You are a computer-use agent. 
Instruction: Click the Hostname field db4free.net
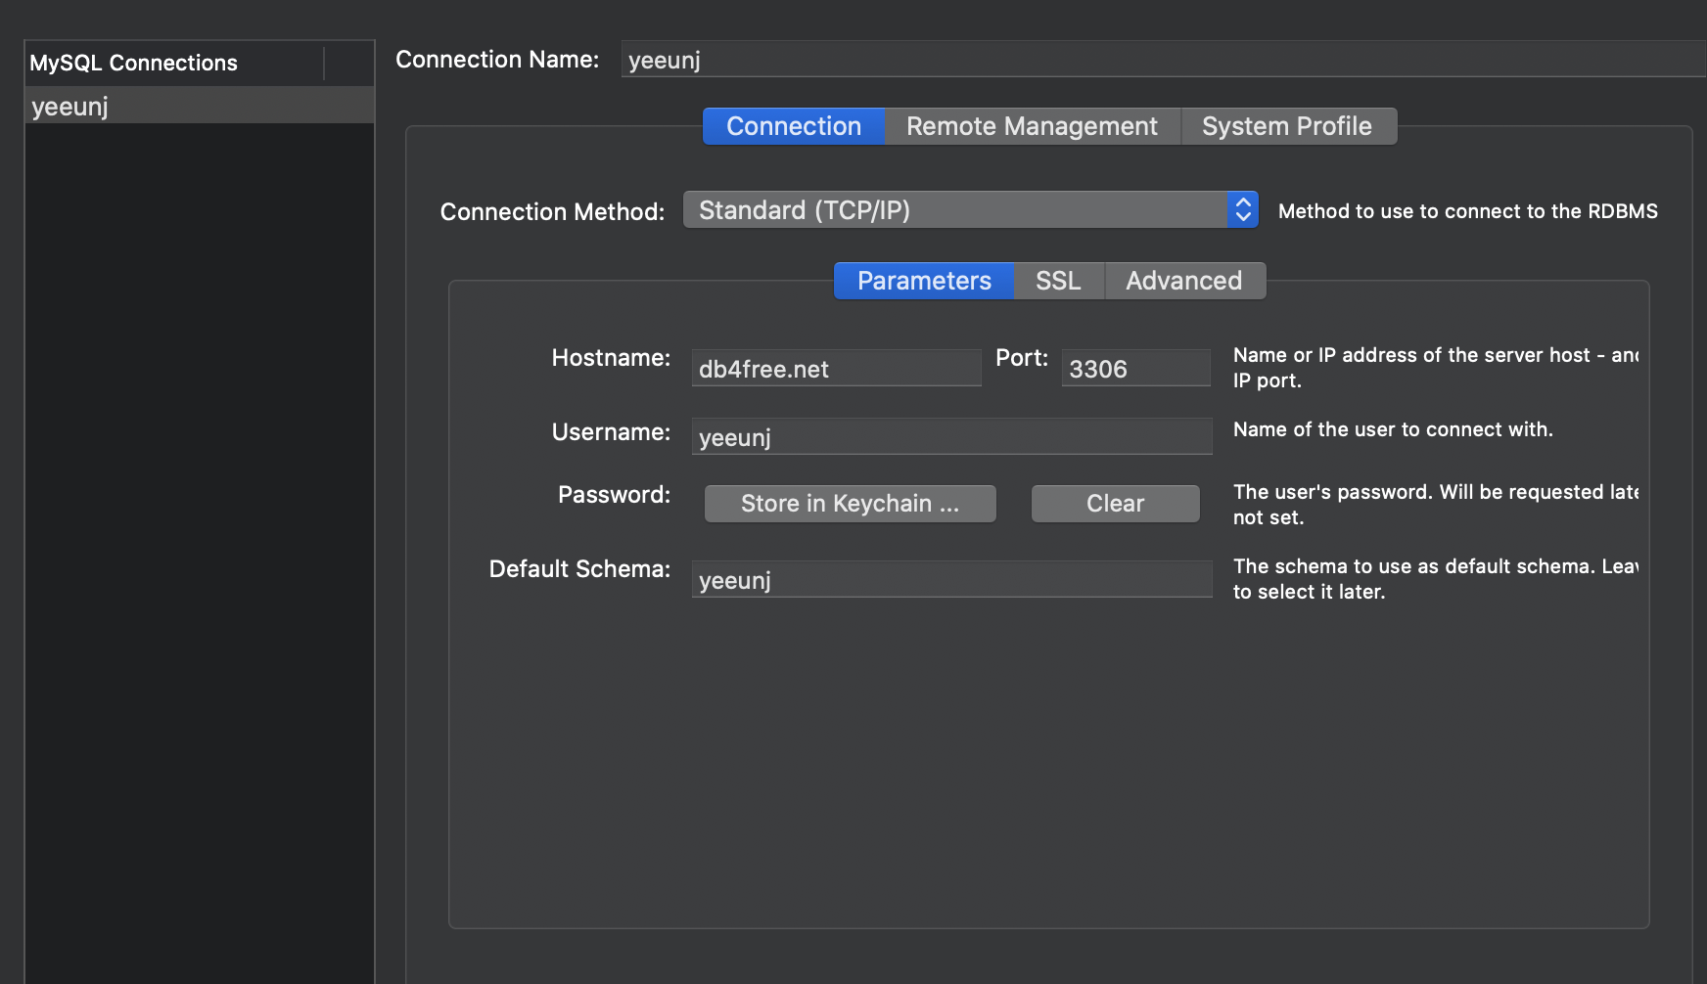[x=836, y=369]
